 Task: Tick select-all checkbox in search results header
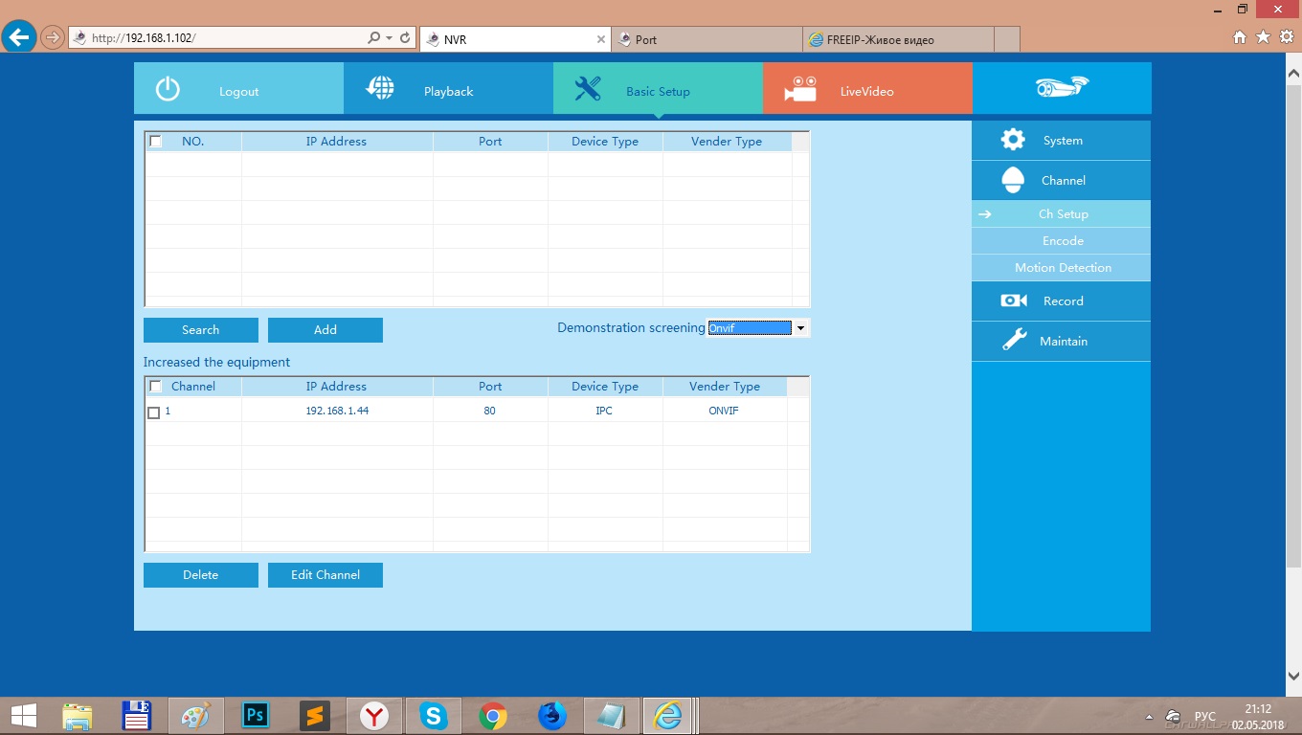(156, 141)
